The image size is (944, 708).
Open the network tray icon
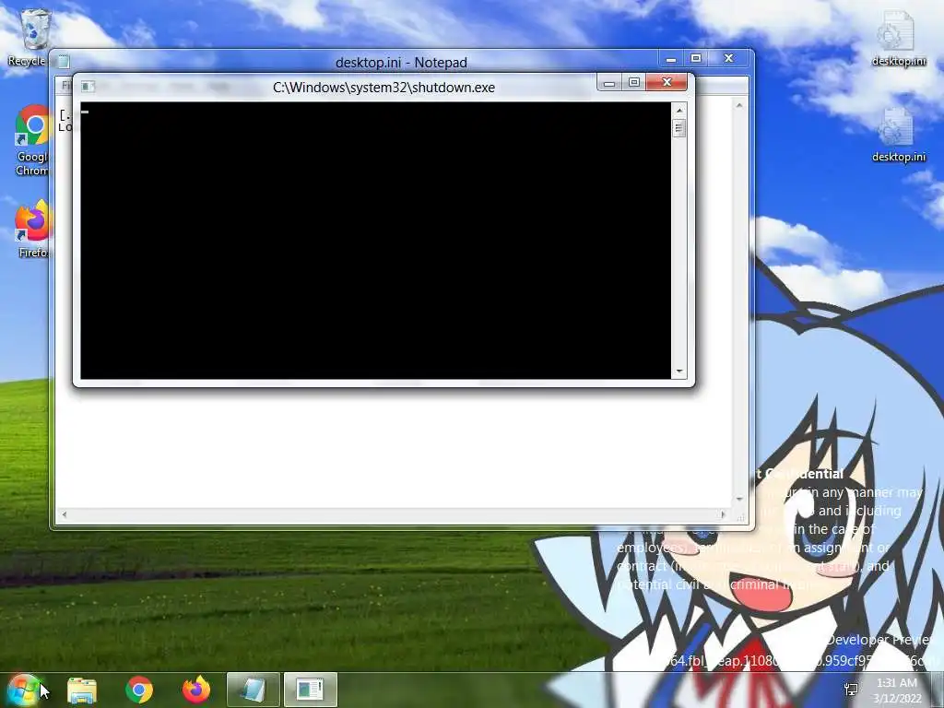click(851, 690)
